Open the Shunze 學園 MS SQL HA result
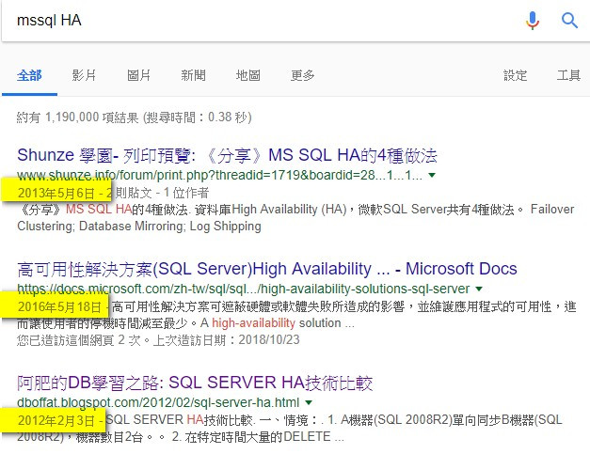The image size is (590, 454). pyautogui.click(x=227, y=155)
